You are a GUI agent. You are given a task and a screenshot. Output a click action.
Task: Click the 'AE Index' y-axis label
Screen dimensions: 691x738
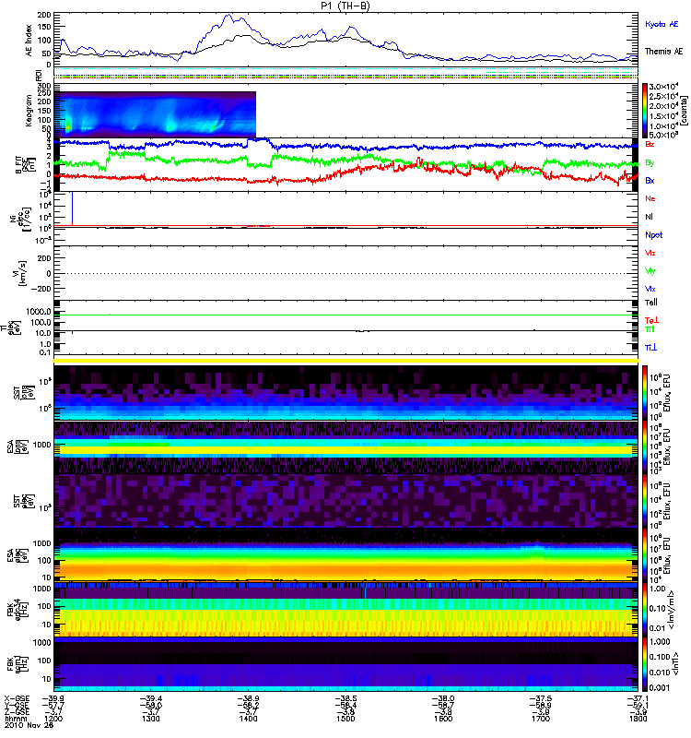pos(29,41)
